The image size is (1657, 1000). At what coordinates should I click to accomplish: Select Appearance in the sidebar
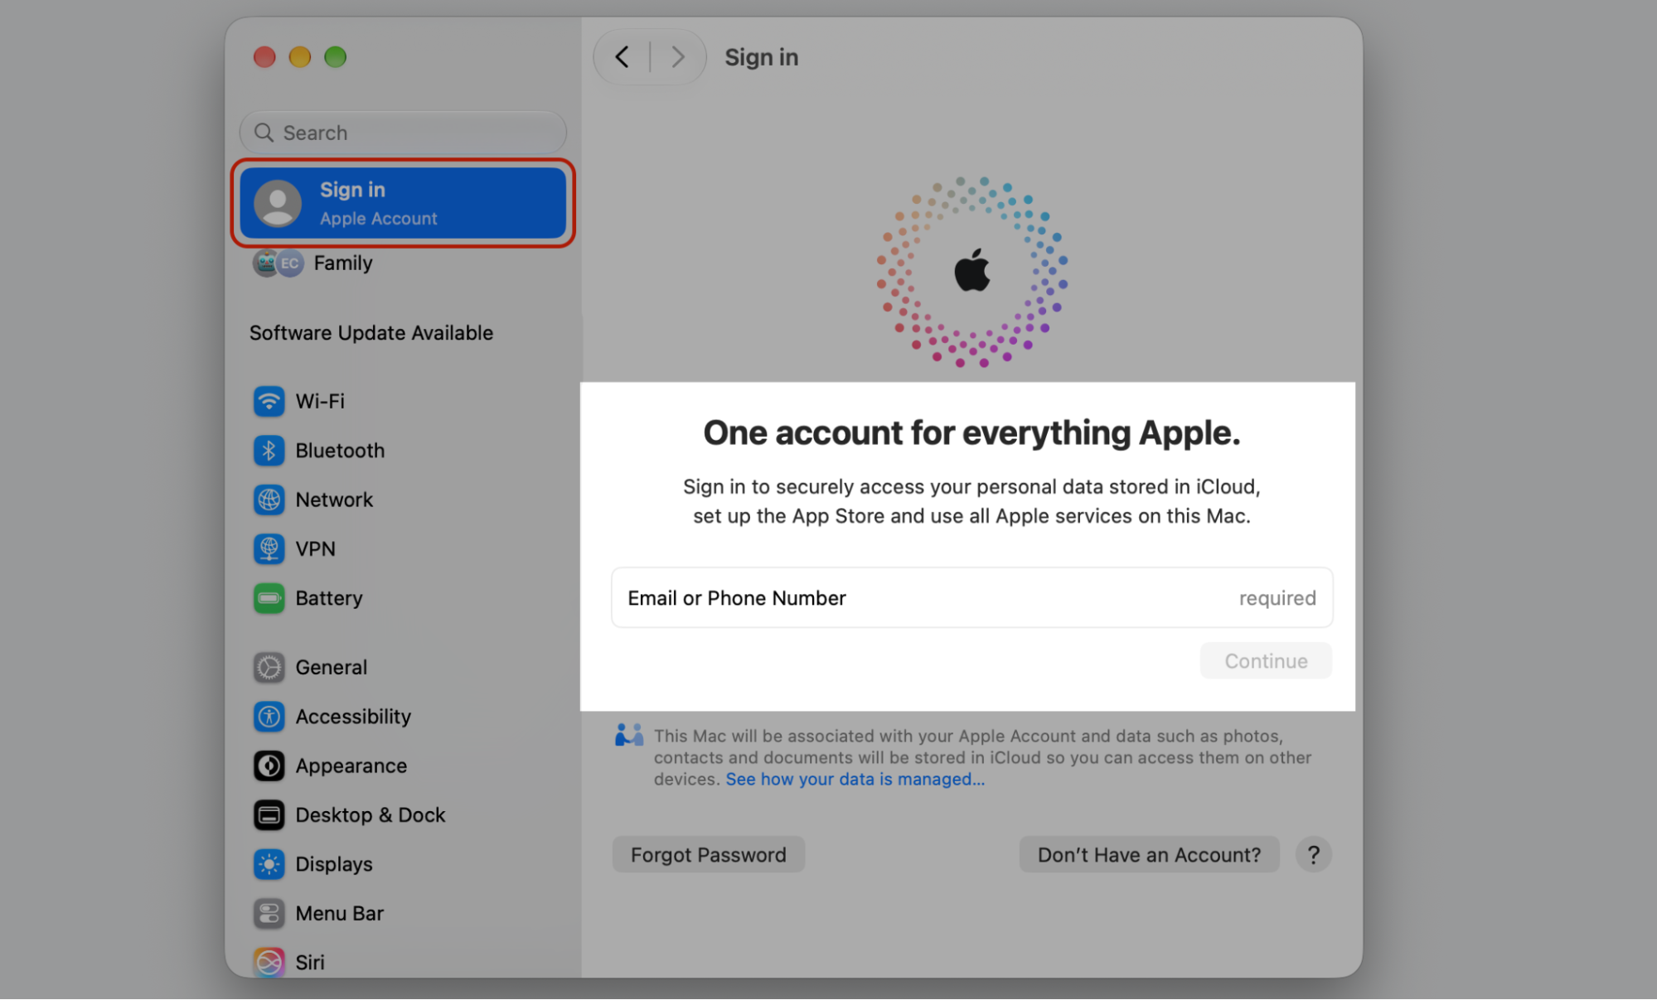click(x=403, y=766)
